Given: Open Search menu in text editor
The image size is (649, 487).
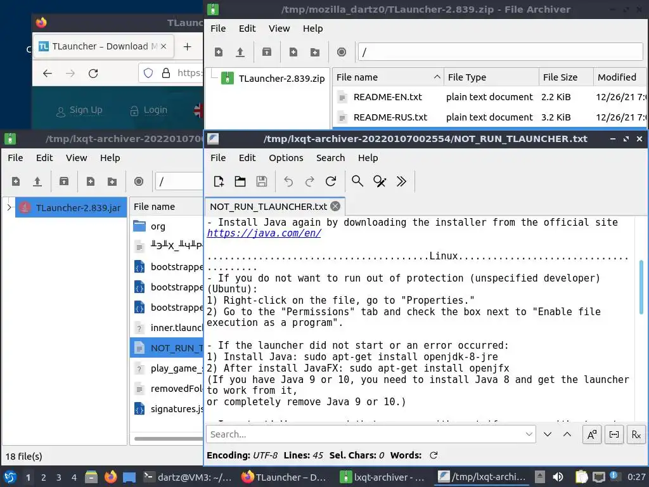Looking at the screenshot, I should coord(330,158).
